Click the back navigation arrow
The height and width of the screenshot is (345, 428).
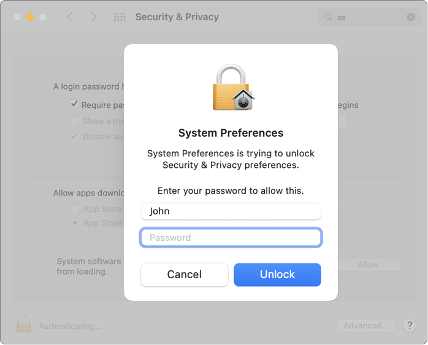point(70,17)
